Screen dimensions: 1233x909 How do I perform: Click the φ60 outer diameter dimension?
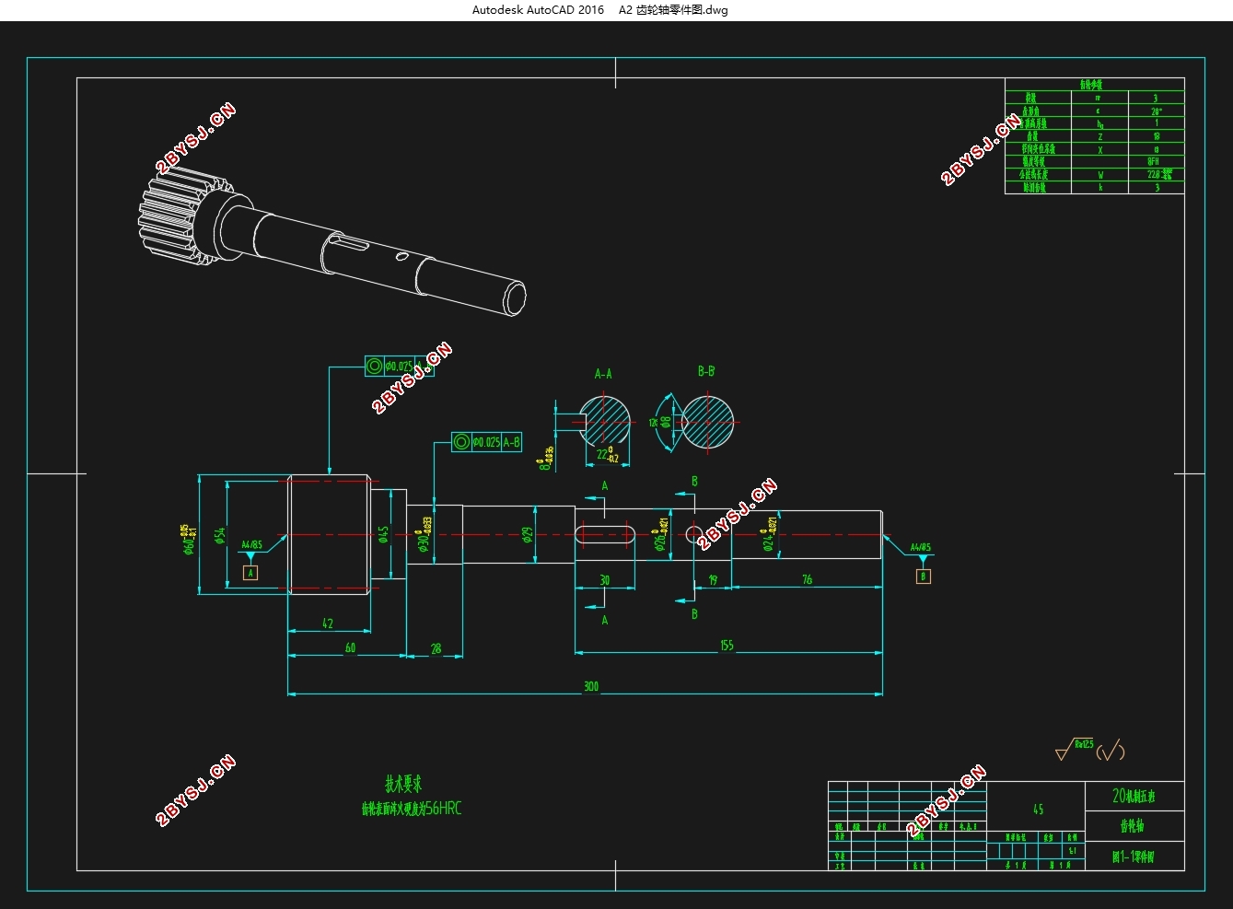coord(188,539)
